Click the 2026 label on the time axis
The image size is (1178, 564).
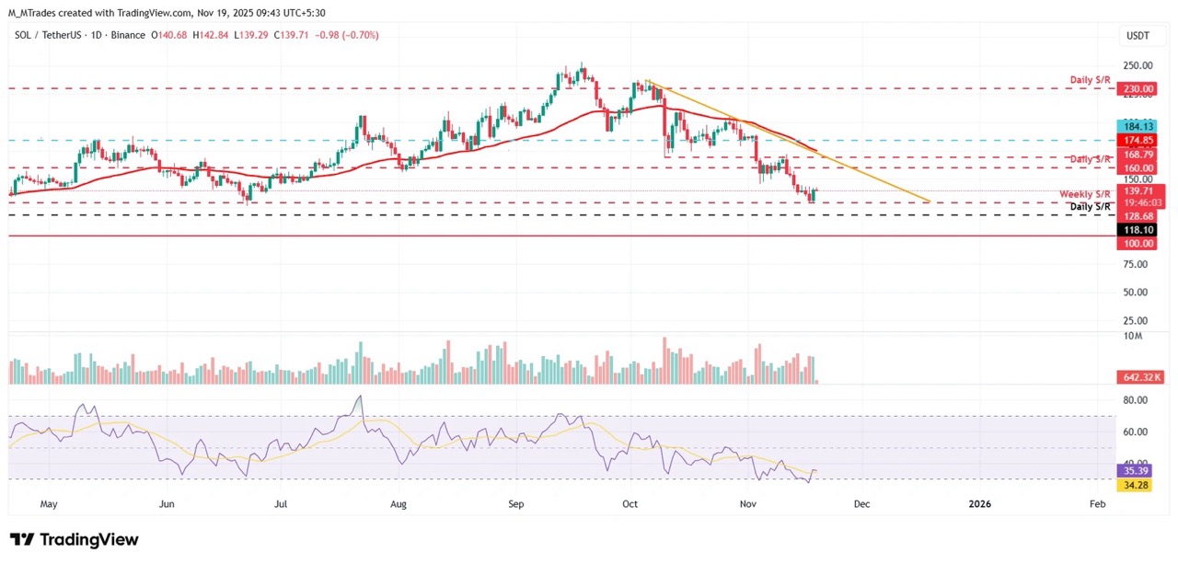pyautogui.click(x=978, y=504)
